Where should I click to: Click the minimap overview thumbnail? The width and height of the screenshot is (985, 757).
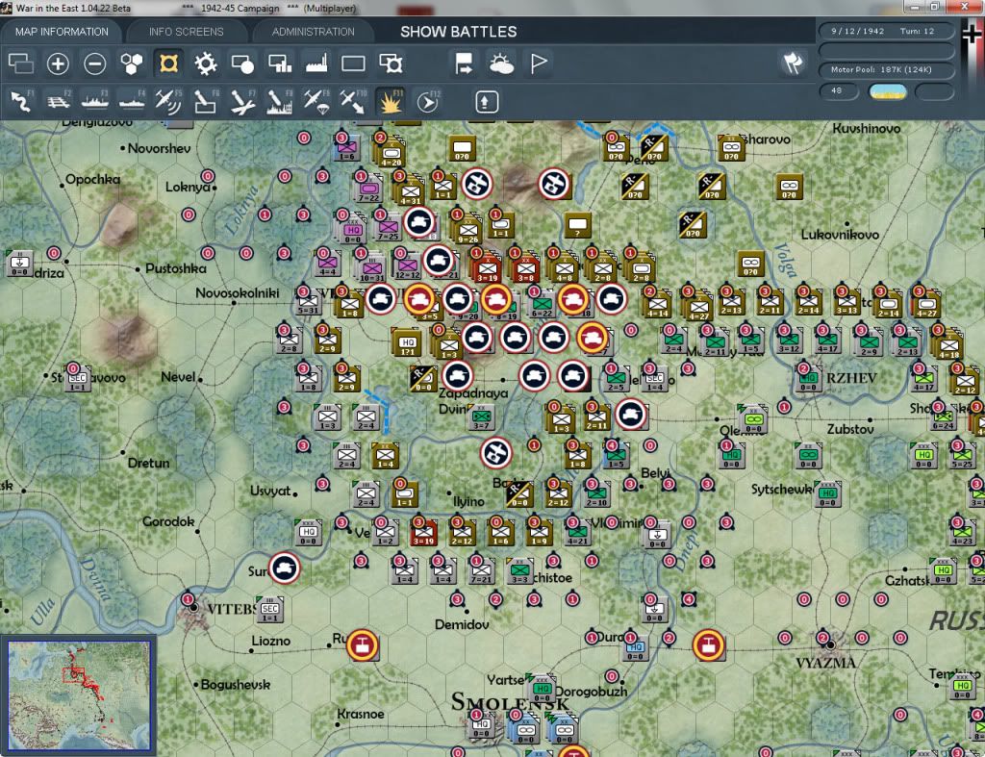tap(79, 694)
